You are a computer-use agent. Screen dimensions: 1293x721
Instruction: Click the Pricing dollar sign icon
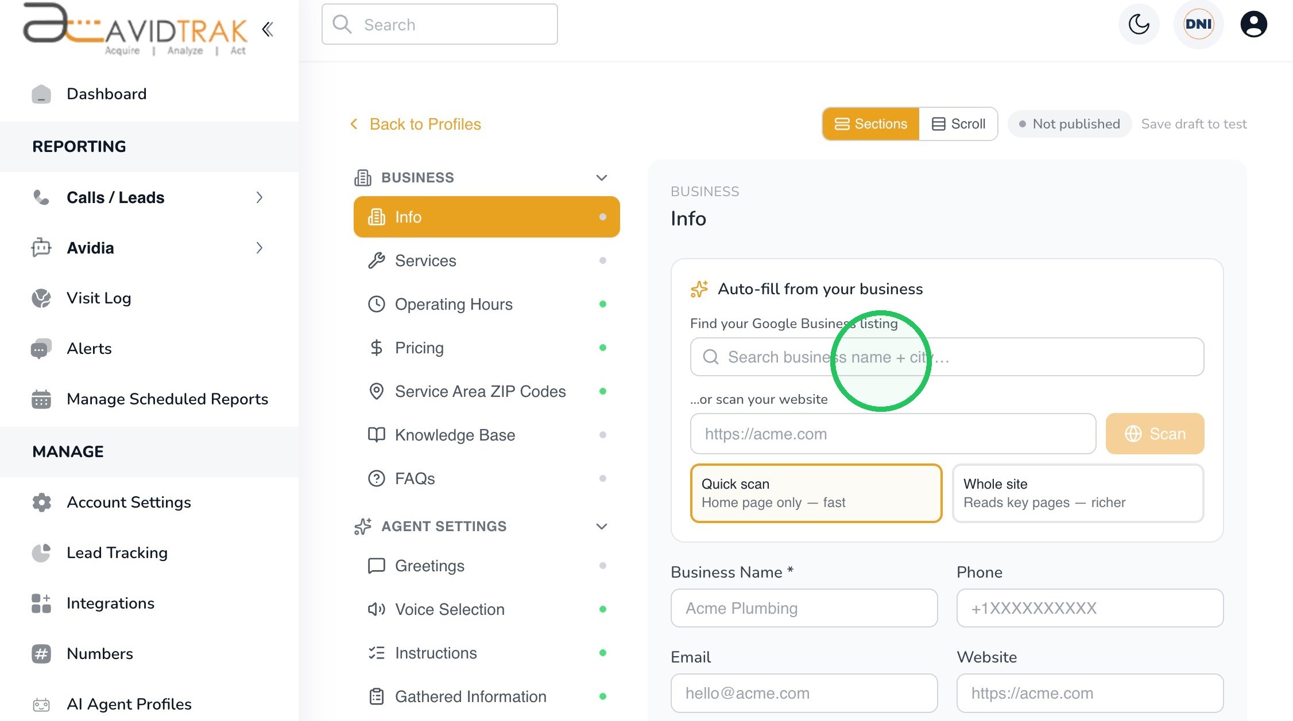tap(377, 348)
